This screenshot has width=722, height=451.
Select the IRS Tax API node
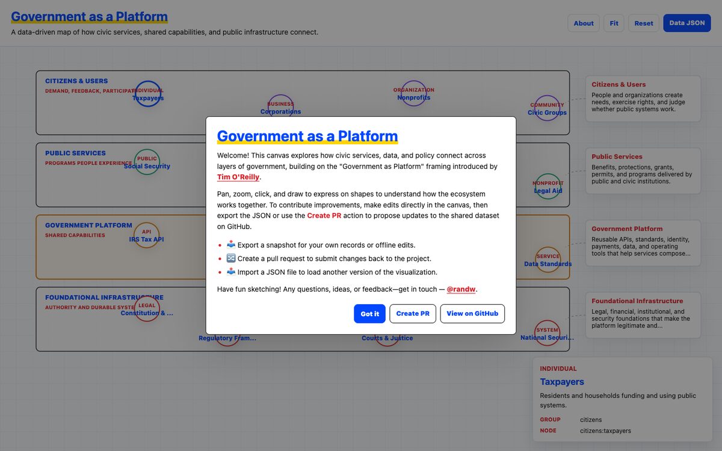pyautogui.click(x=146, y=235)
